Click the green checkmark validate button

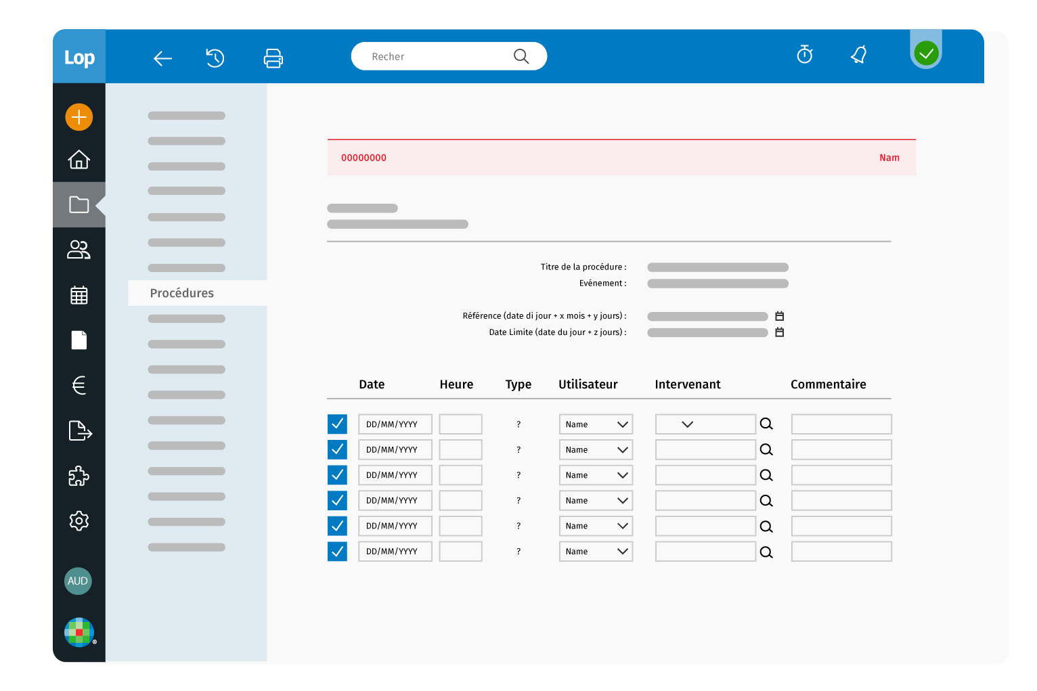click(x=925, y=53)
